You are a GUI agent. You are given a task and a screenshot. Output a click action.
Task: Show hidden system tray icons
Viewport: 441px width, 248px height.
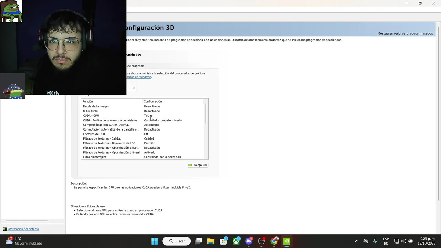(x=357, y=241)
